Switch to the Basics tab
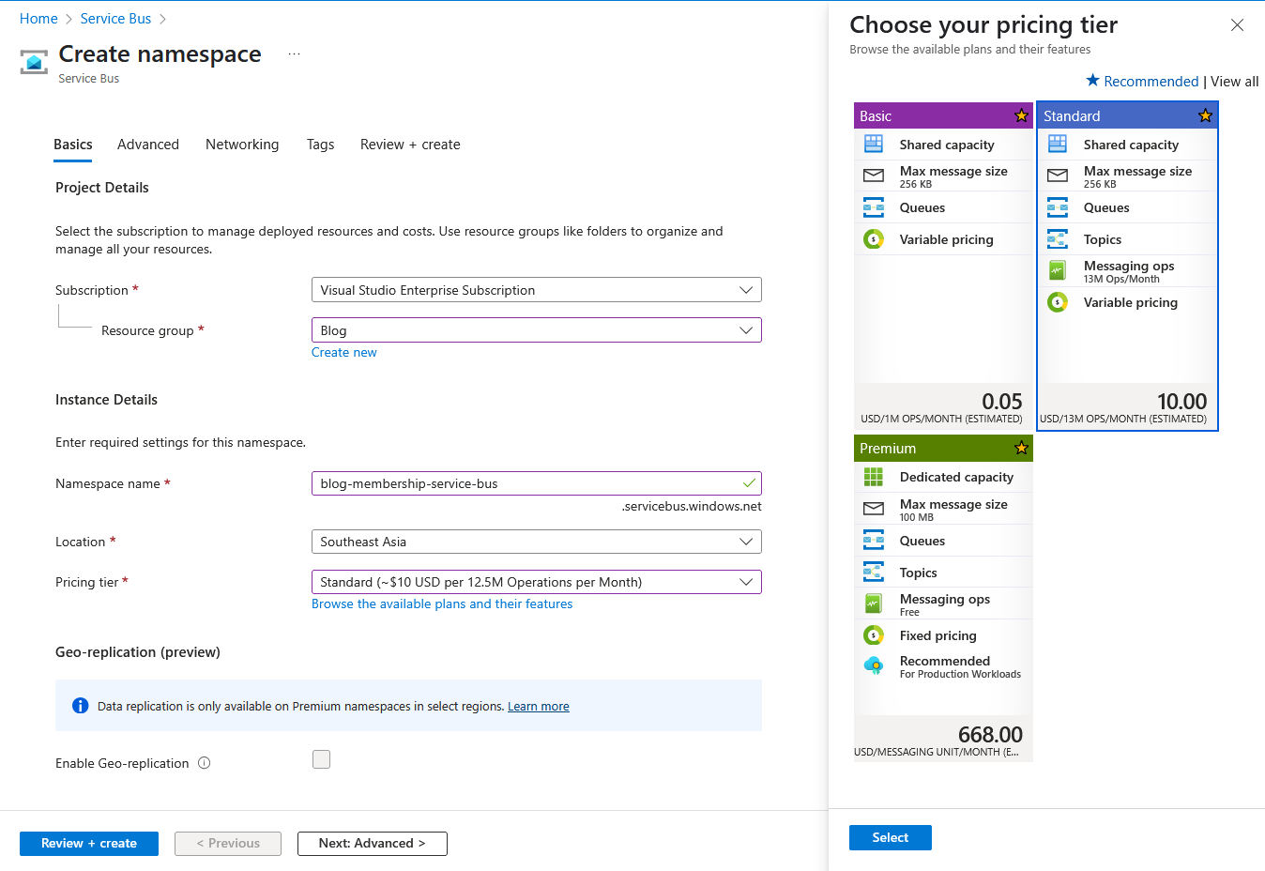Screen dimensions: 1265x871 click(x=73, y=145)
